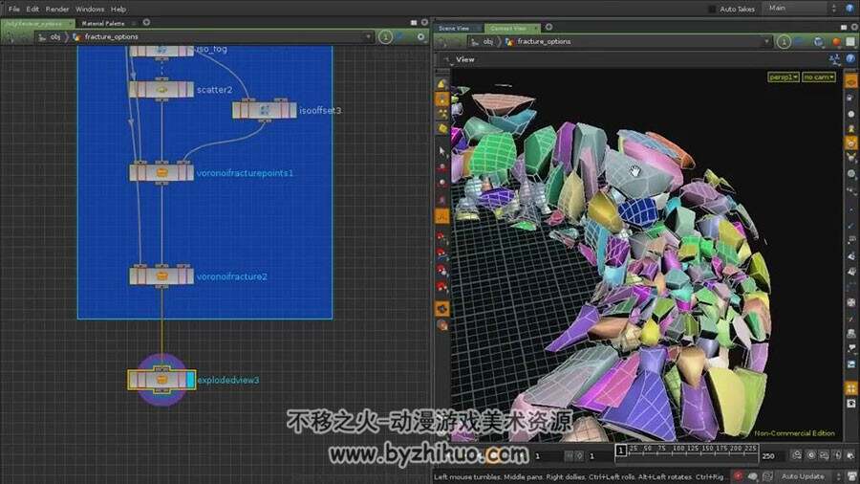
Task: Select the isooffset3 node
Action: coord(265,110)
